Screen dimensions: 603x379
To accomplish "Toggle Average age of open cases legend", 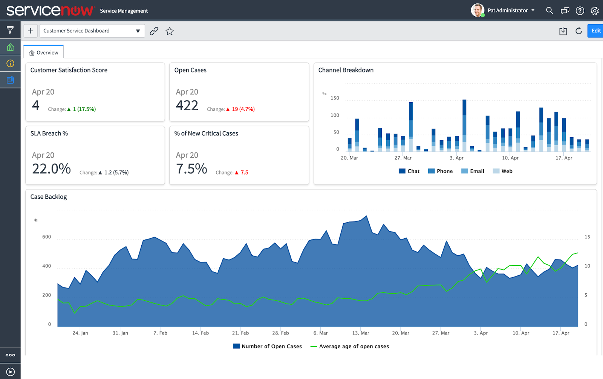I will point(349,346).
